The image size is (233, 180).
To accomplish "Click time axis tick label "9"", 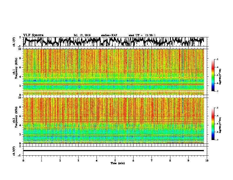I will [x=188, y=161].
